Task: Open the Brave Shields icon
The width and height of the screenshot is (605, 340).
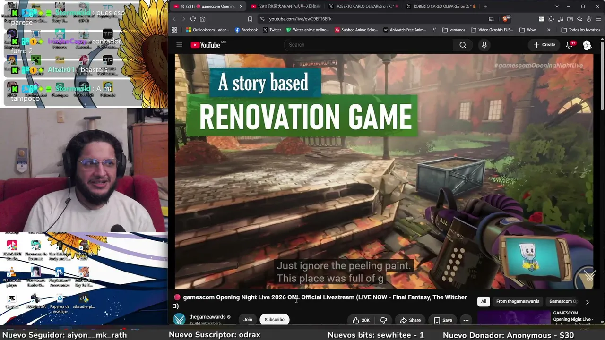Action: (x=505, y=19)
